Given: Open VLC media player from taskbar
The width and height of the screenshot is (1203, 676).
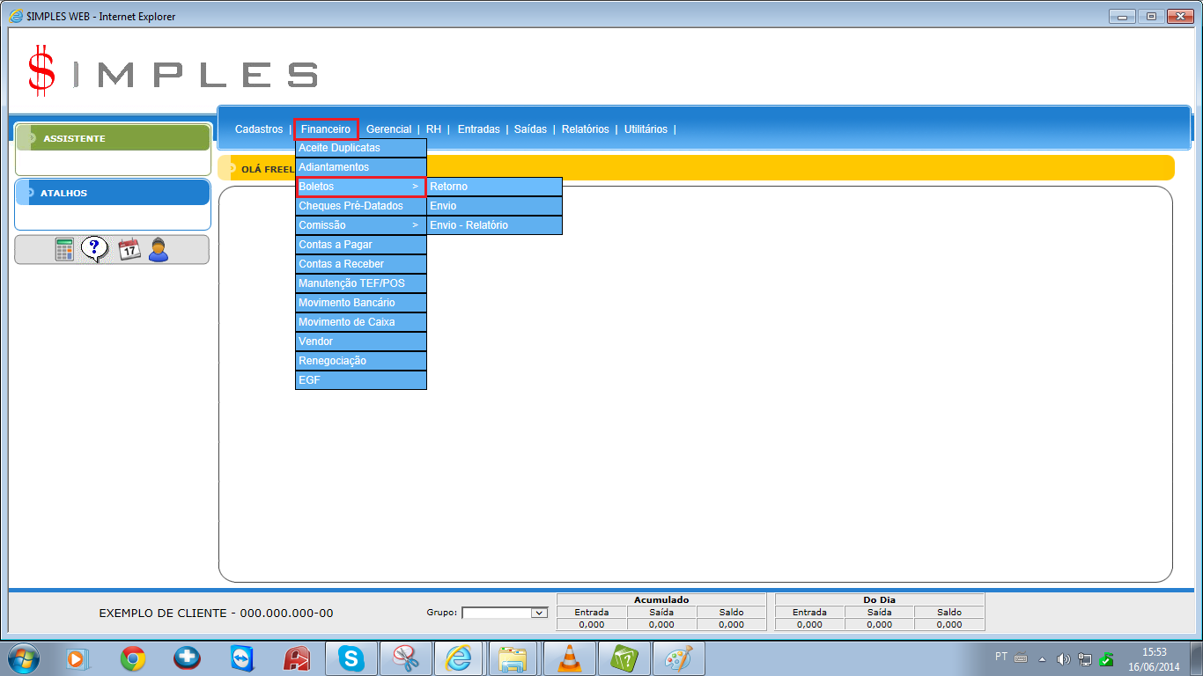Looking at the screenshot, I should 571,658.
